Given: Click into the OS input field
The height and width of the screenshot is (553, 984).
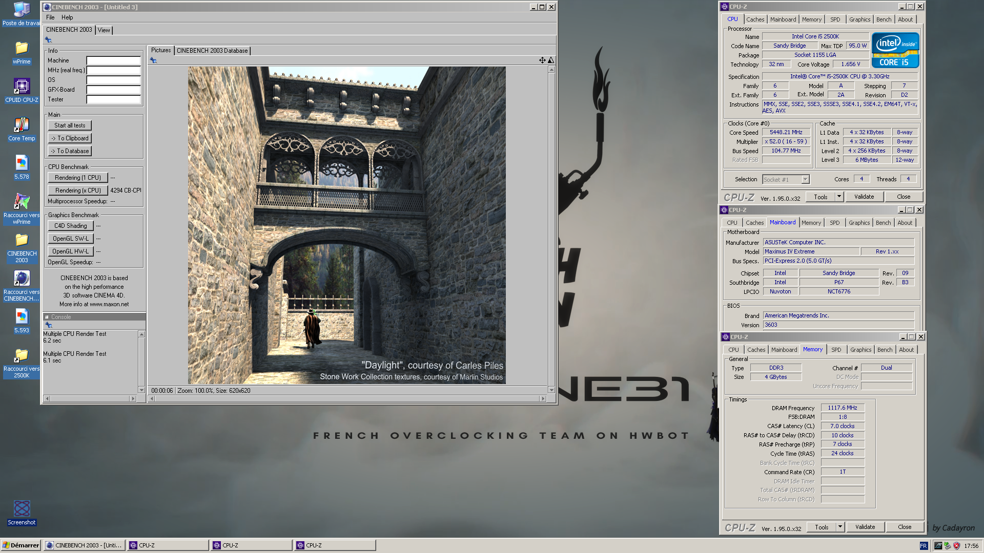Looking at the screenshot, I should 113,80.
